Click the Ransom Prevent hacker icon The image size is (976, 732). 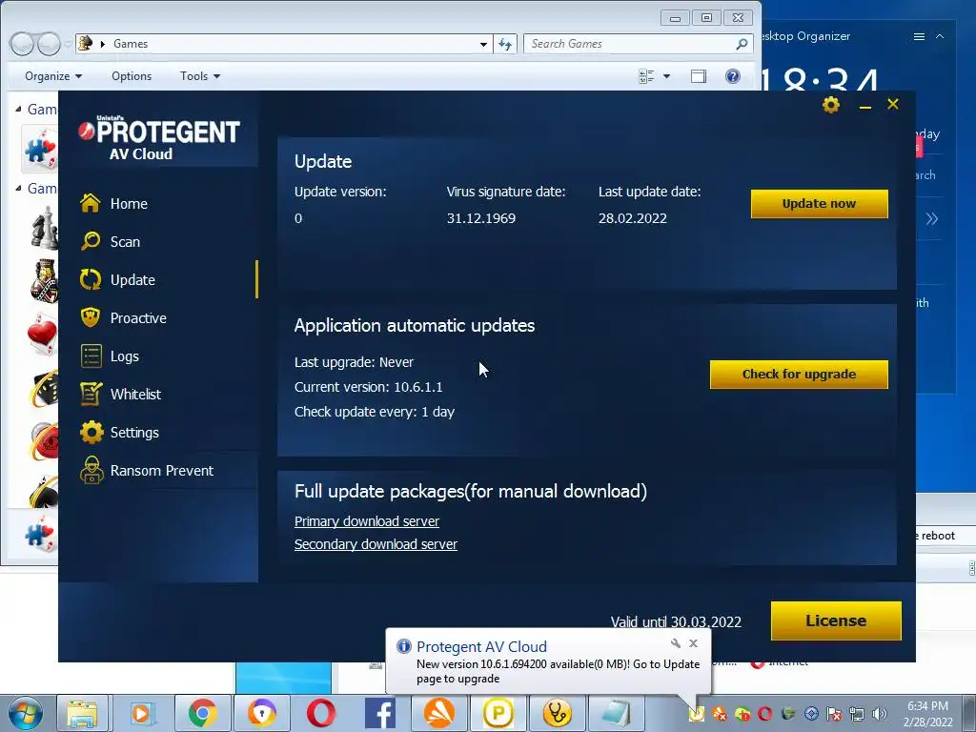(x=91, y=470)
